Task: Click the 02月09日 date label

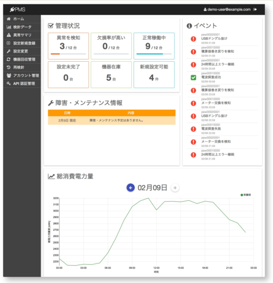Action: (153, 187)
